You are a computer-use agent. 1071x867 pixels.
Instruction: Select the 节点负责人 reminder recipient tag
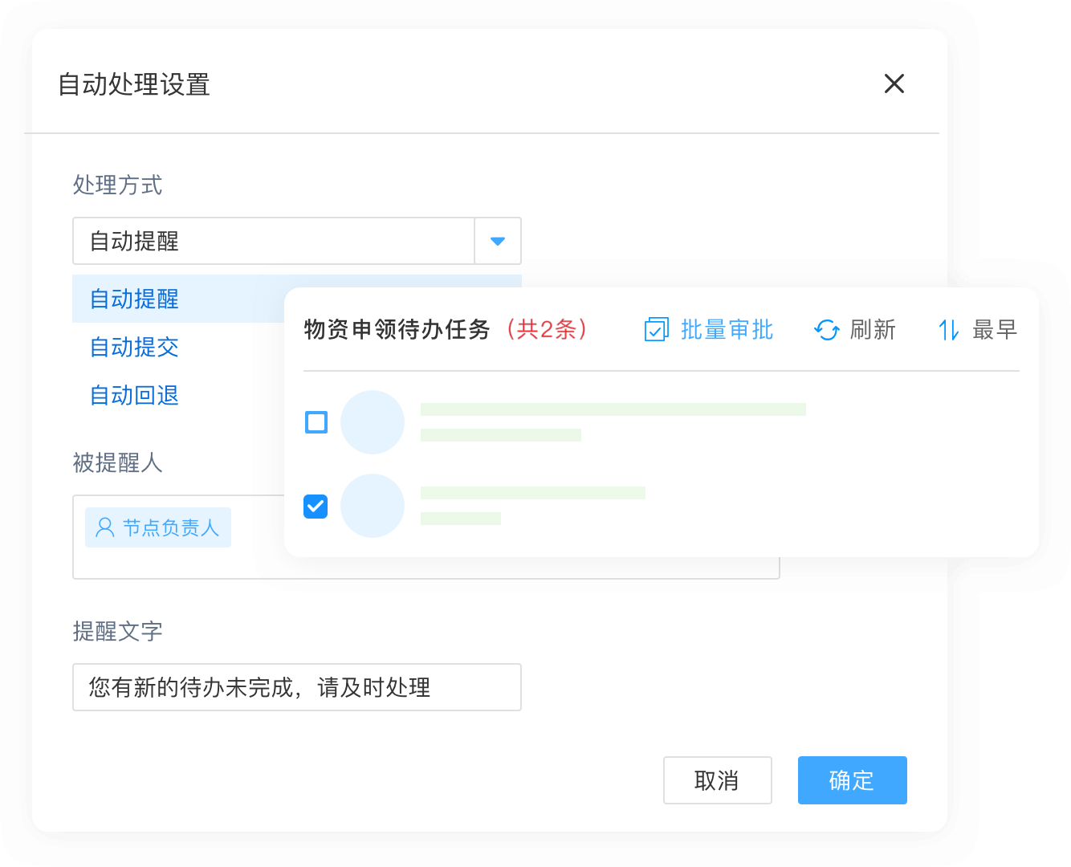point(157,527)
